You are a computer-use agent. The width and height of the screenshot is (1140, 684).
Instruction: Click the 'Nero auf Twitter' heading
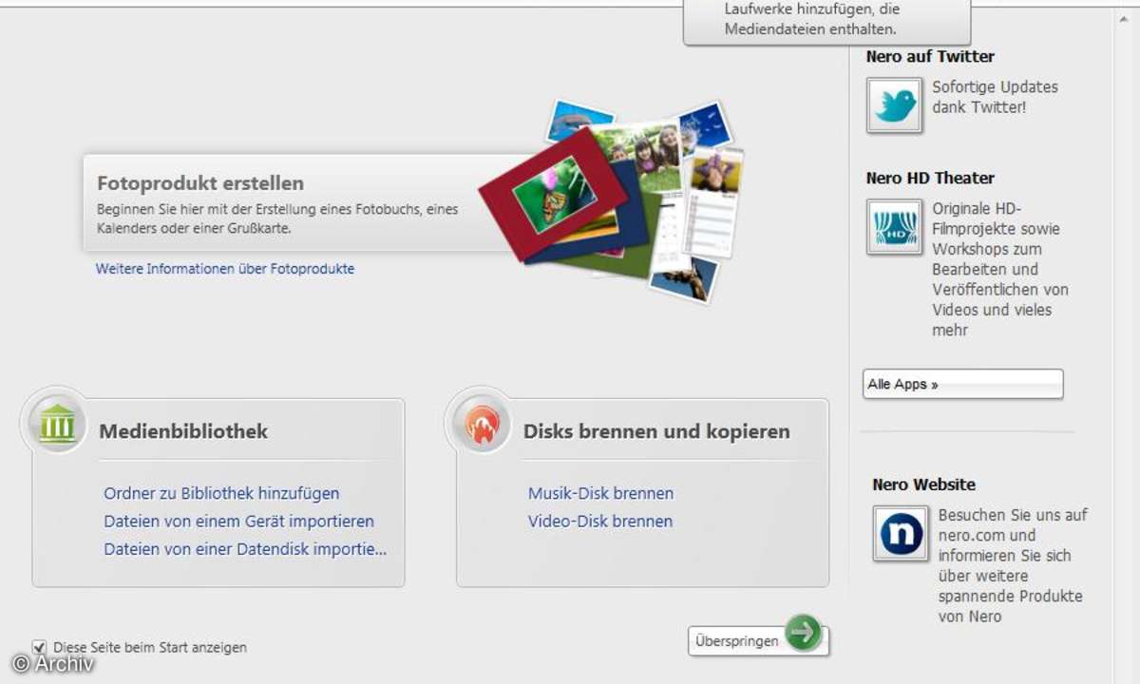930,57
